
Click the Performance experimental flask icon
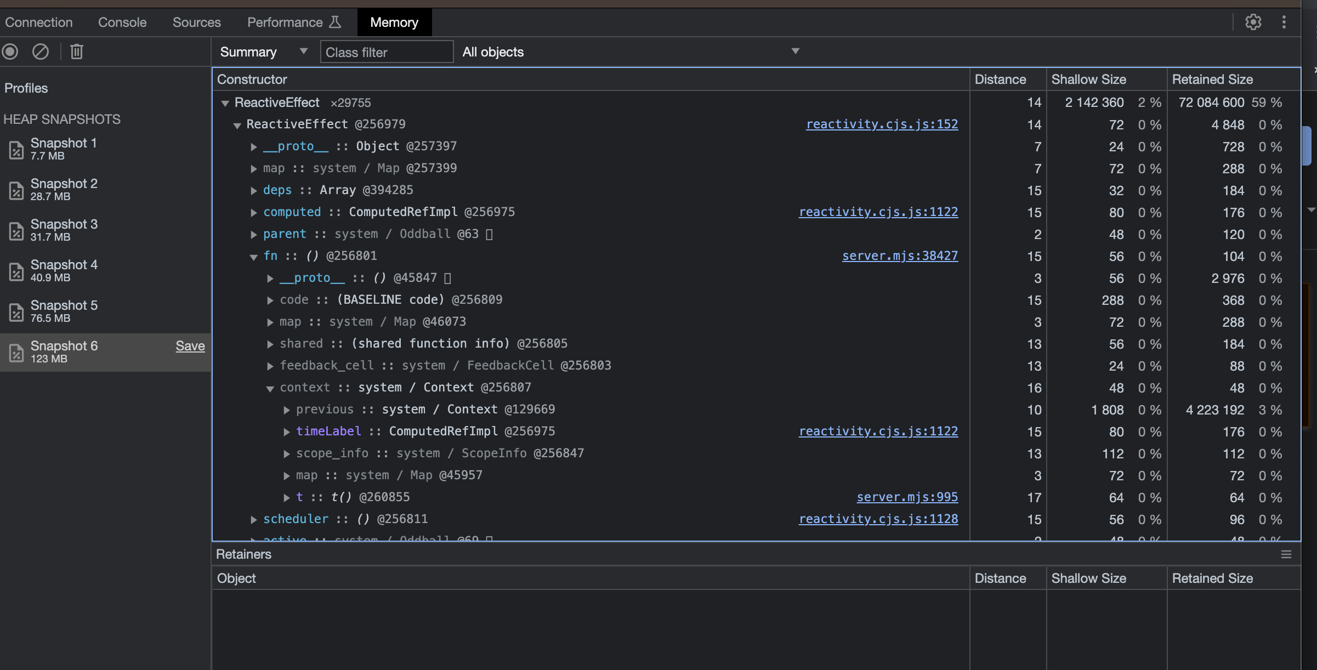pyautogui.click(x=335, y=22)
